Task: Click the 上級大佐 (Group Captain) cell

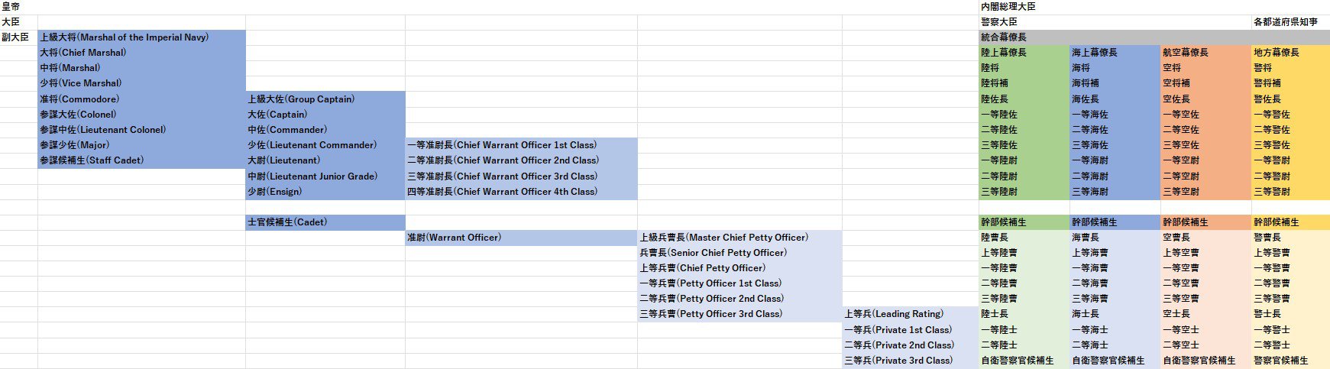Action: 301,99
